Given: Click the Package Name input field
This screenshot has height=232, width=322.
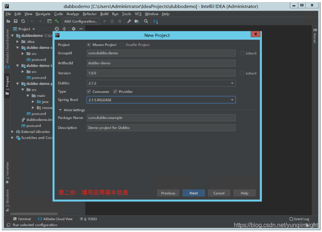Looking at the screenshot, I should point(161,118).
